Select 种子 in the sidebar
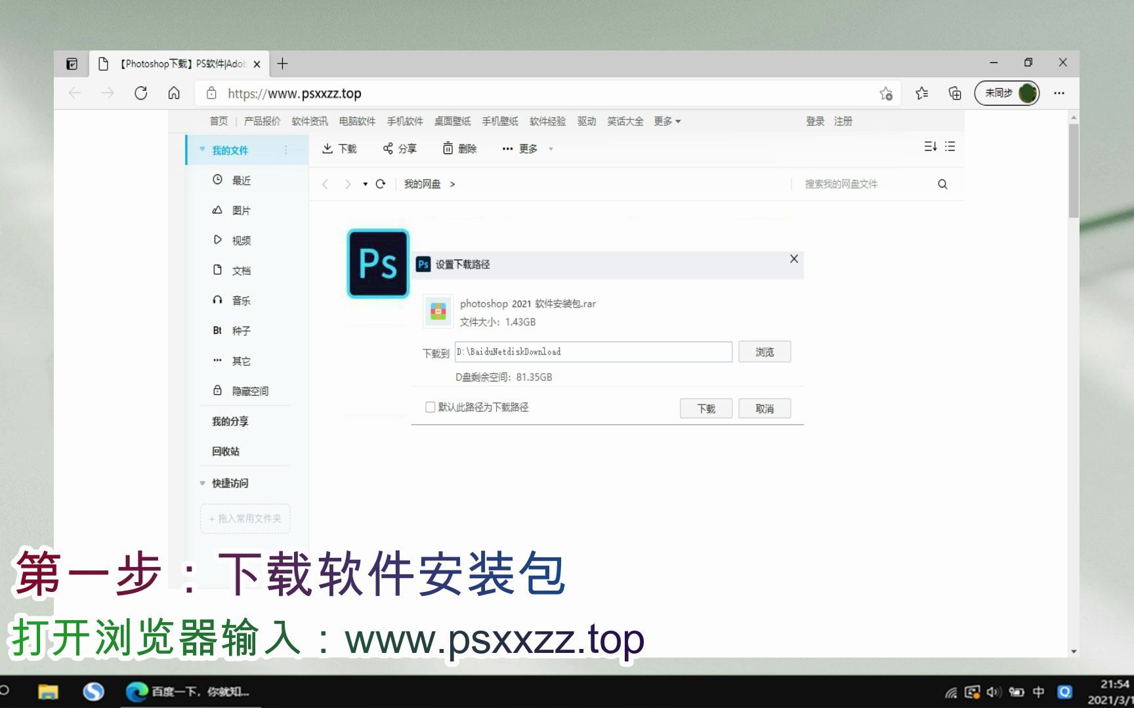This screenshot has width=1134, height=708. 241,331
